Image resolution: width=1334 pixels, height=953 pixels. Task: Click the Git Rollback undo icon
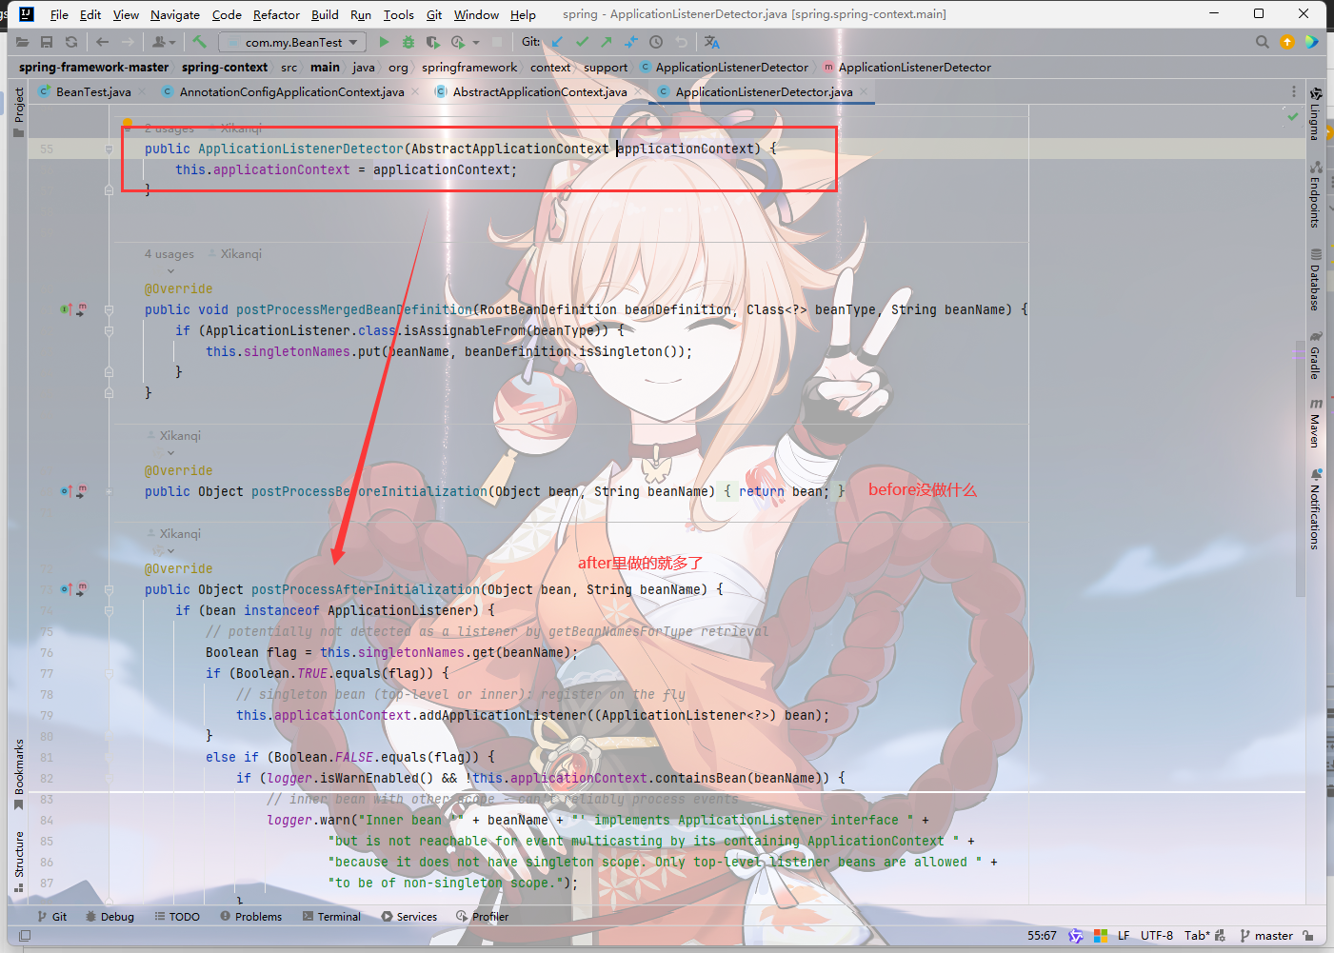[681, 42]
